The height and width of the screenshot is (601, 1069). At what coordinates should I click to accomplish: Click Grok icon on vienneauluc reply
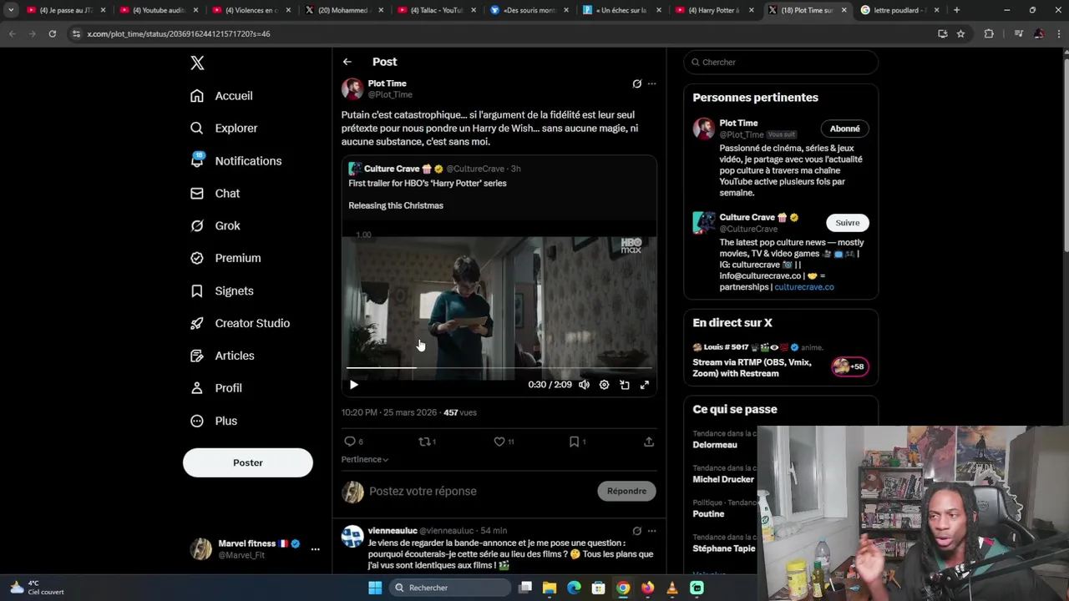pyautogui.click(x=637, y=532)
